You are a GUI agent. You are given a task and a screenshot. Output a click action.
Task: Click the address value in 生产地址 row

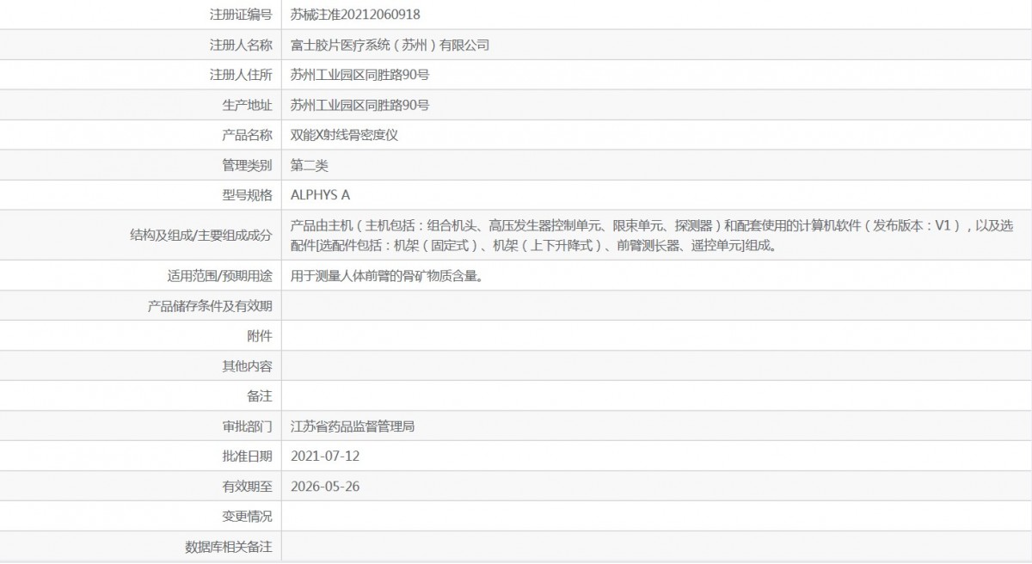pos(359,105)
